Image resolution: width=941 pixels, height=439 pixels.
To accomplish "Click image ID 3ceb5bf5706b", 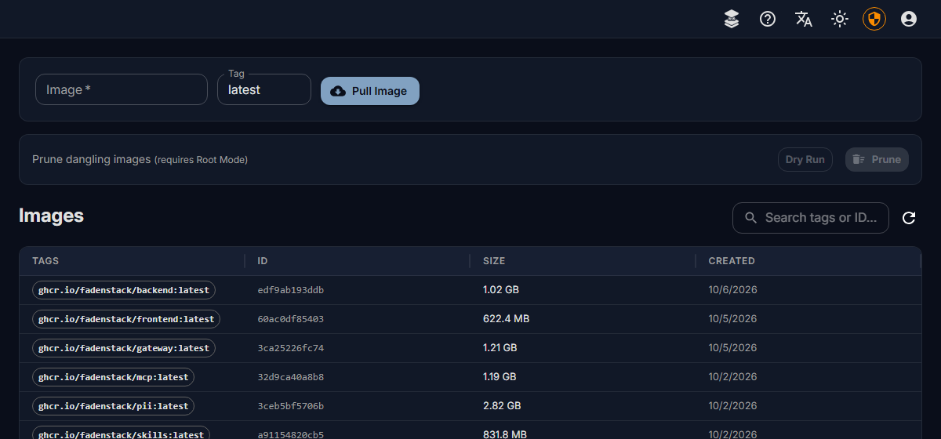I will (x=291, y=406).
